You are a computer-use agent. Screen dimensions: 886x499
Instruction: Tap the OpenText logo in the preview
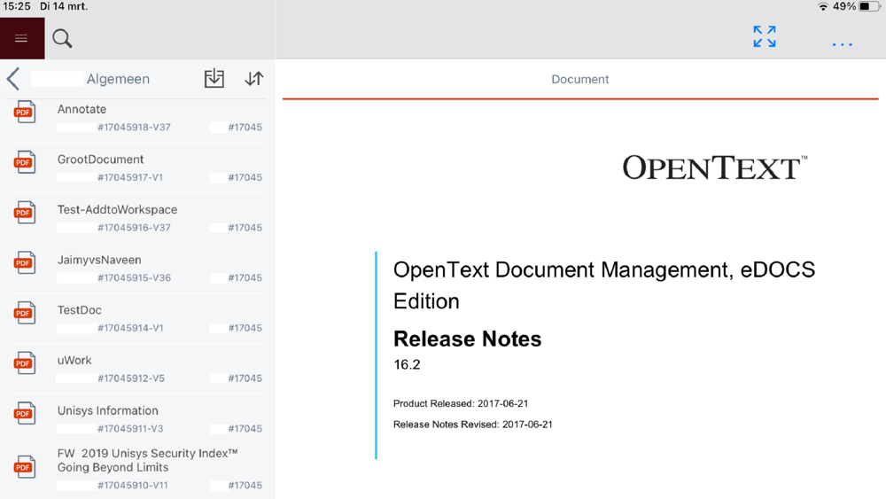(x=715, y=168)
